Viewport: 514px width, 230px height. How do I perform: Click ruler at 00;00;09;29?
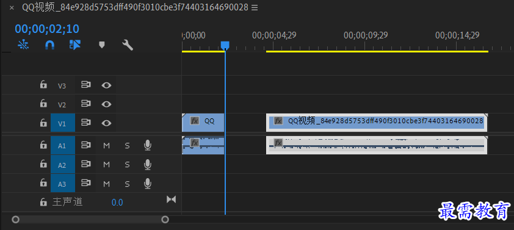click(x=366, y=35)
